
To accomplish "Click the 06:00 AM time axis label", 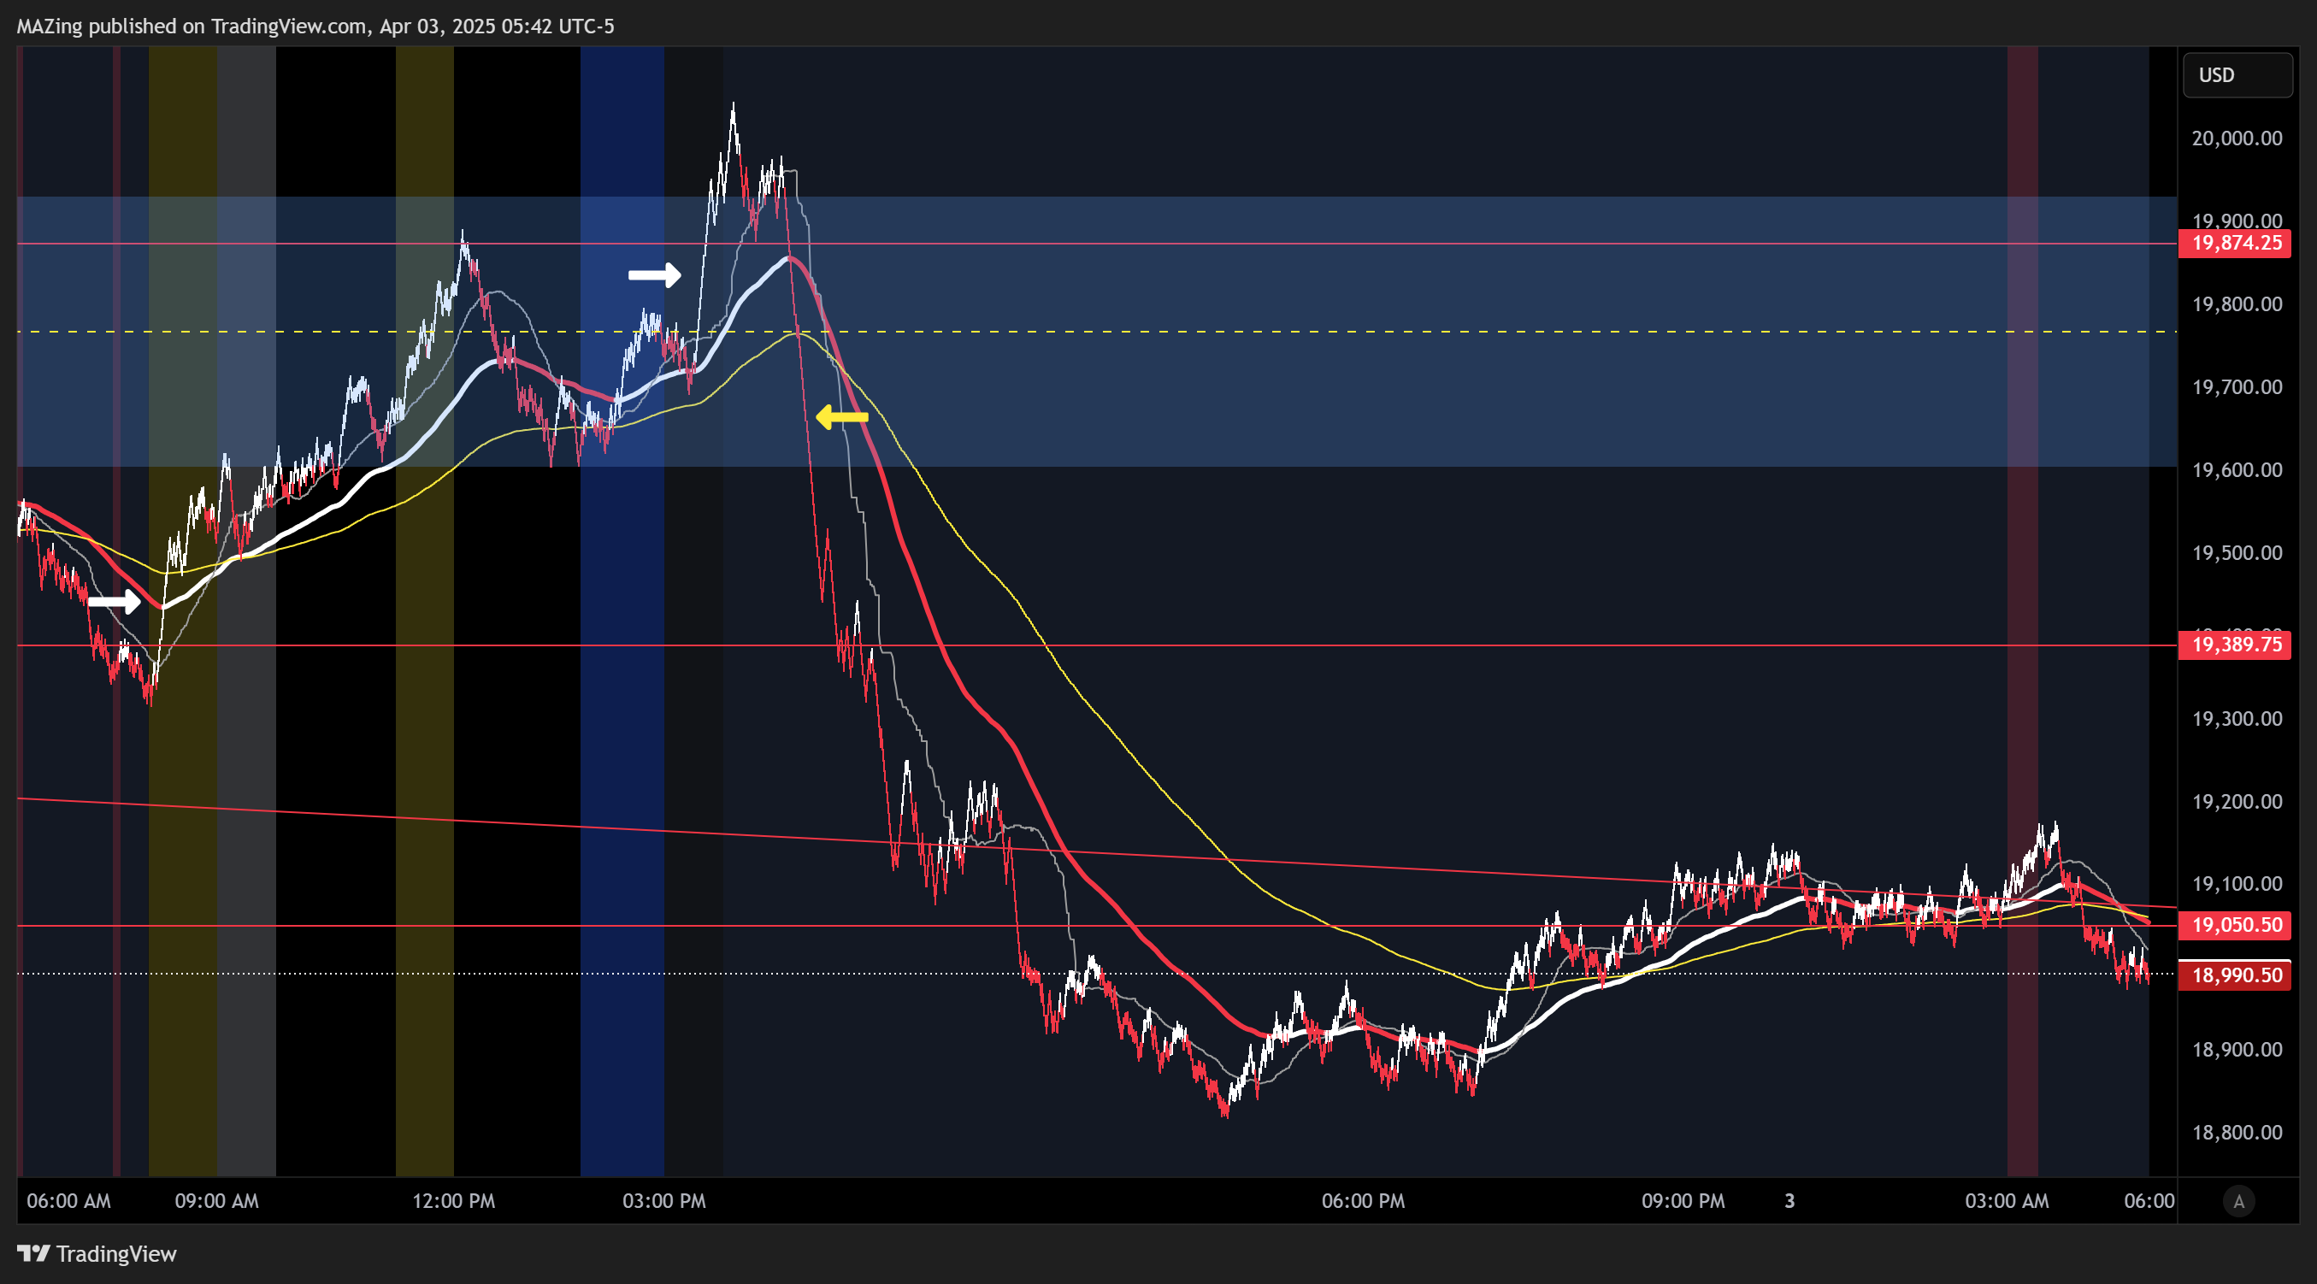I will pos(68,1201).
